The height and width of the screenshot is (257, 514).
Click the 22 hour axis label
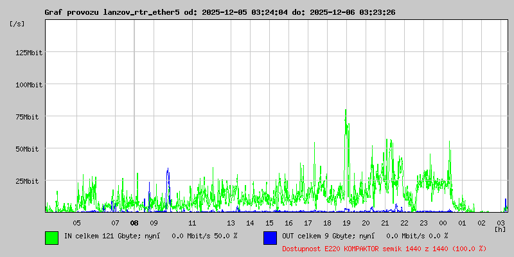[x=404, y=223]
